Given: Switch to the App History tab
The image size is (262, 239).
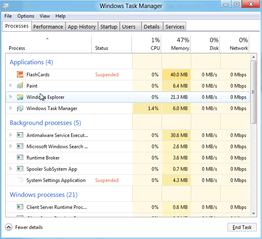Looking at the screenshot, I should pos(82,27).
